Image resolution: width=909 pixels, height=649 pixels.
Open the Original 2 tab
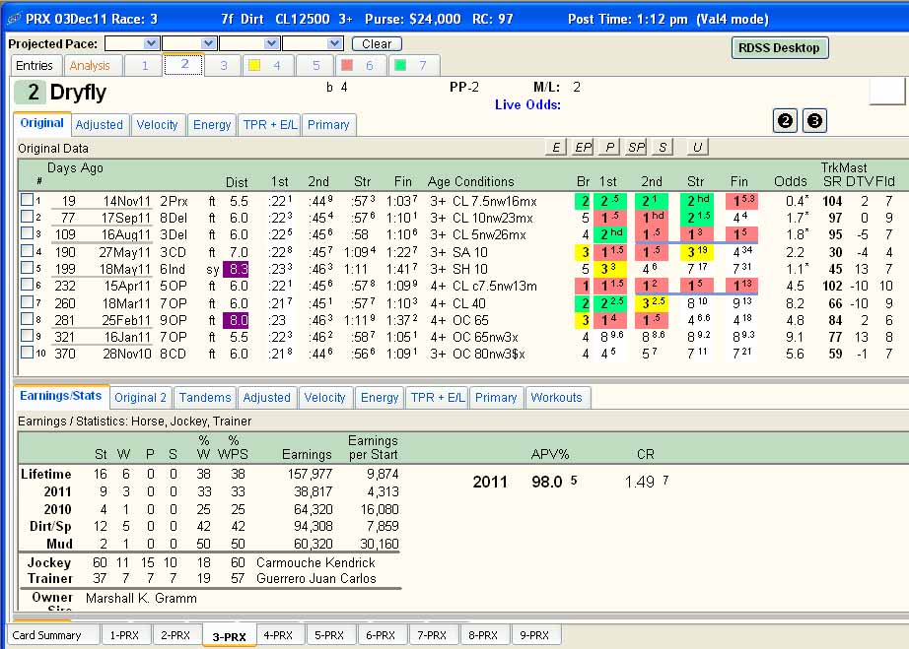click(140, 397)
